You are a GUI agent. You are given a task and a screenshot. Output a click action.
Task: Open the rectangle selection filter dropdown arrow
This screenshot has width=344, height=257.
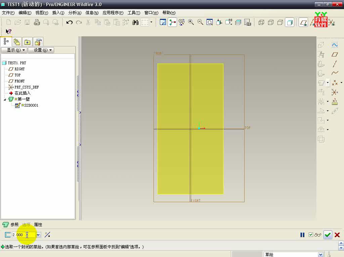pyautogui.click(x=151, y=22)
